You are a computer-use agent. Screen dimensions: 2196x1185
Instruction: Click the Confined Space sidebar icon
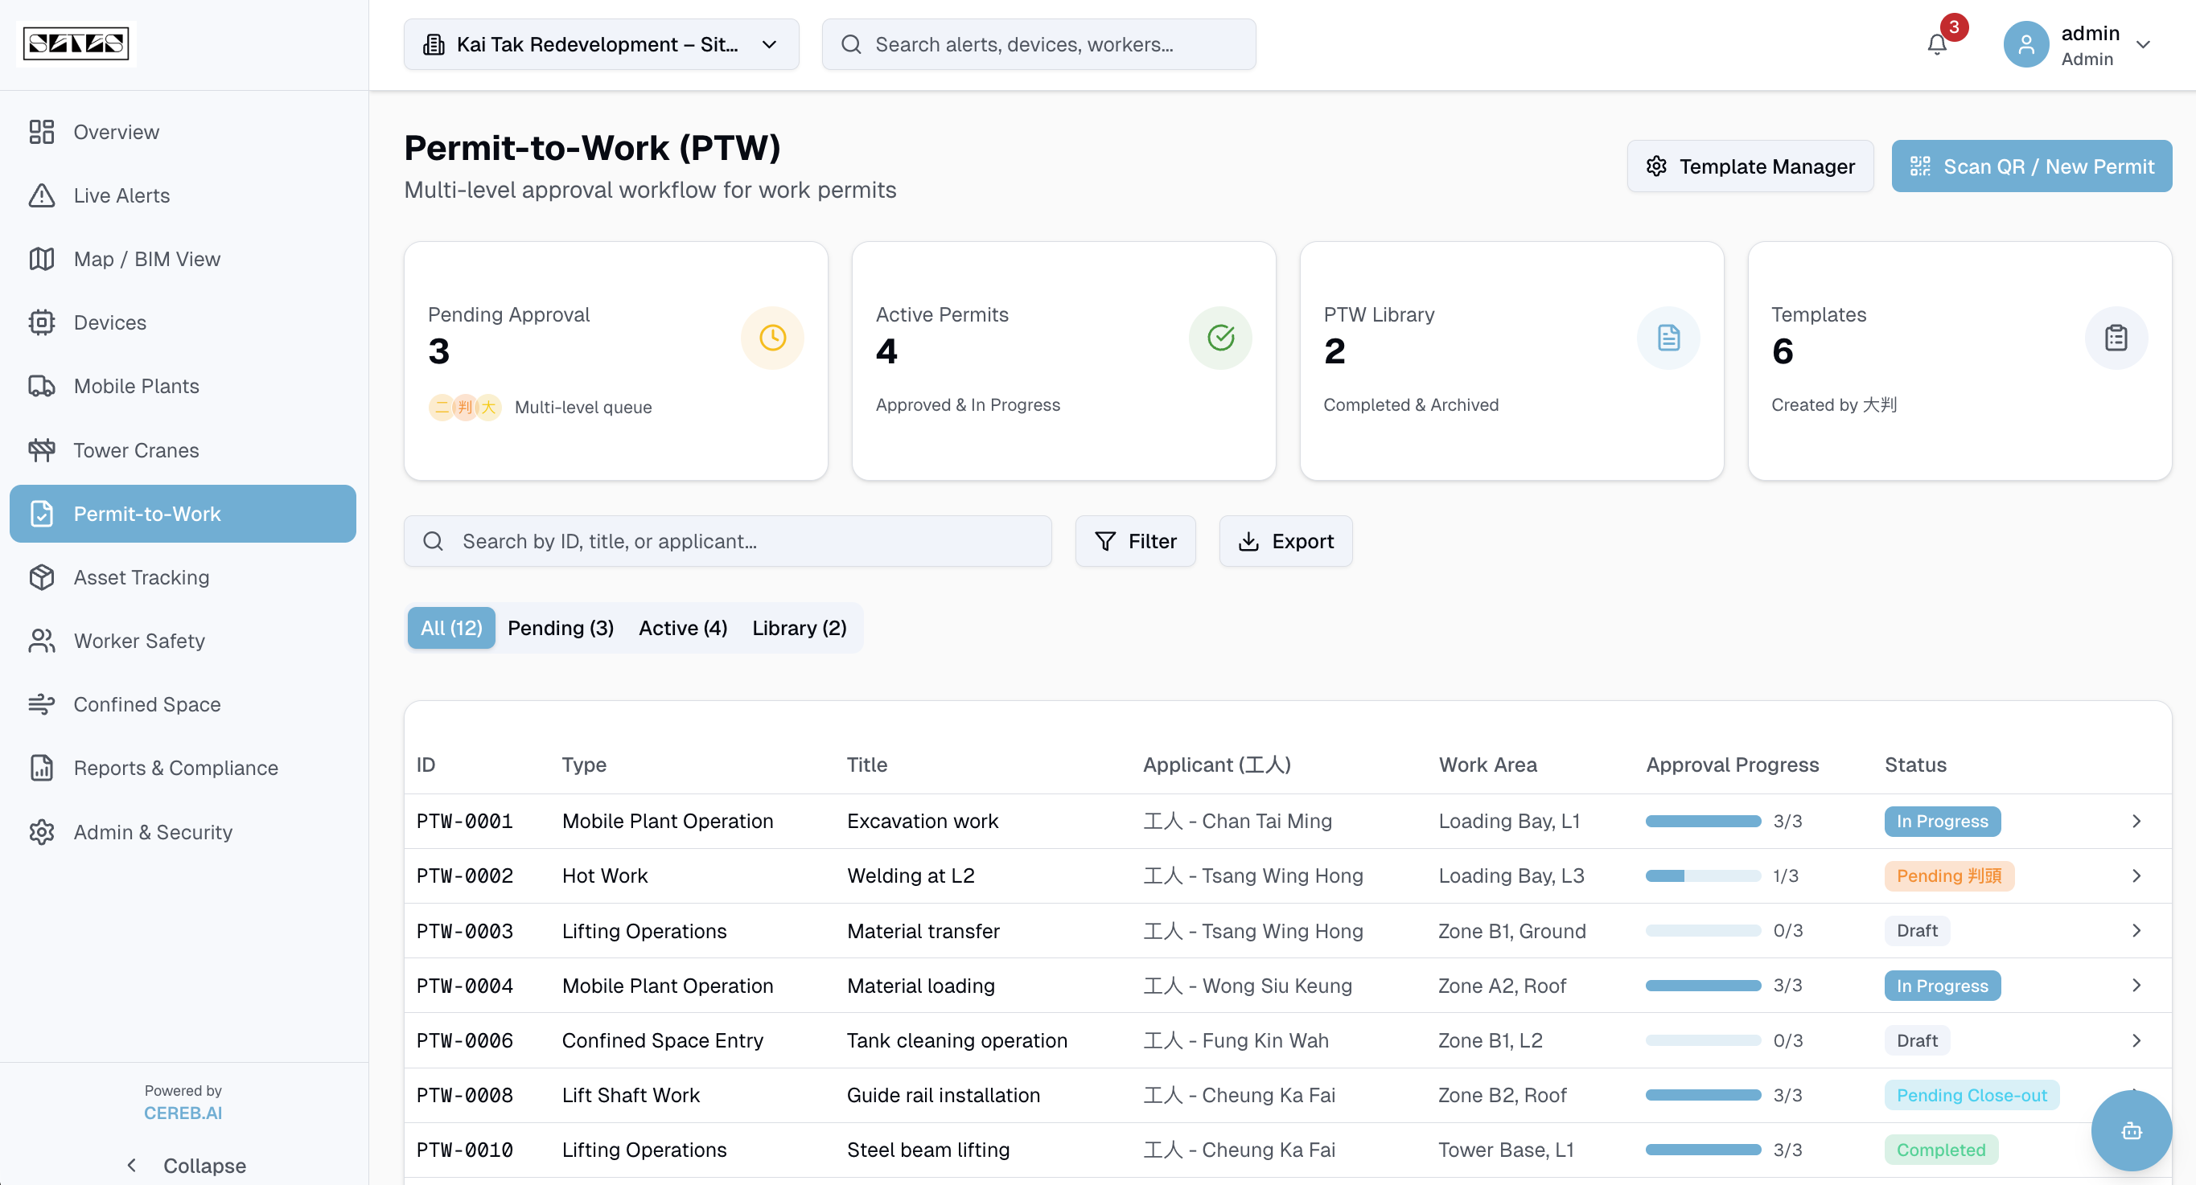pos(41,703)
